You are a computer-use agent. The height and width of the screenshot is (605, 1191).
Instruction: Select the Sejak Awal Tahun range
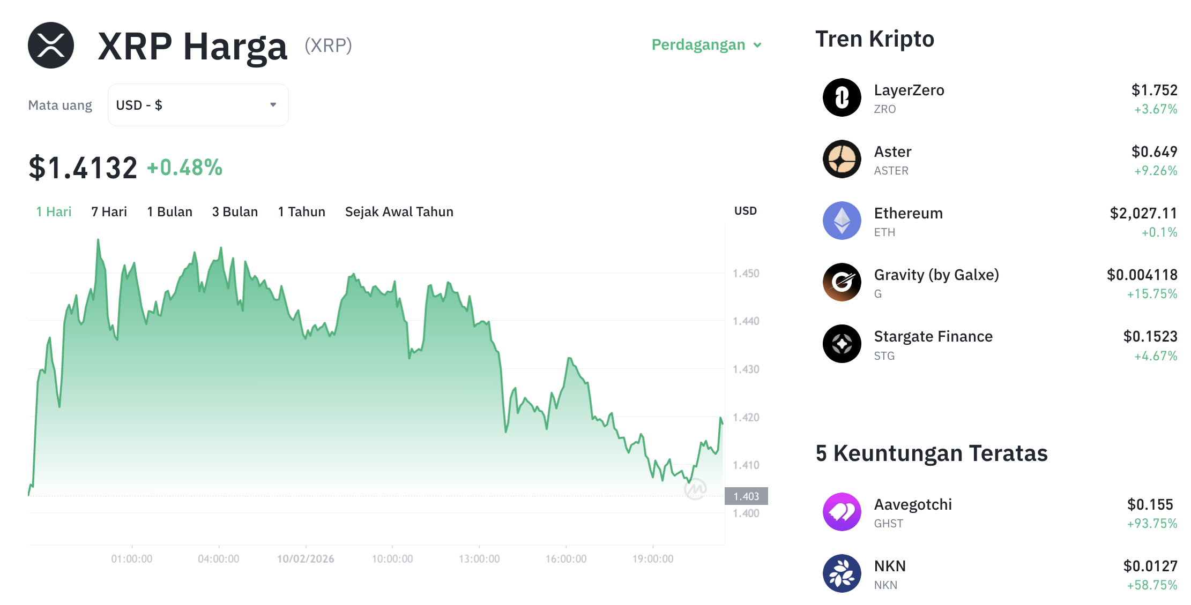(399, 211)
